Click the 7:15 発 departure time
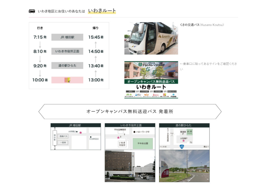262x185 pixels. click(x=40, y=37)
